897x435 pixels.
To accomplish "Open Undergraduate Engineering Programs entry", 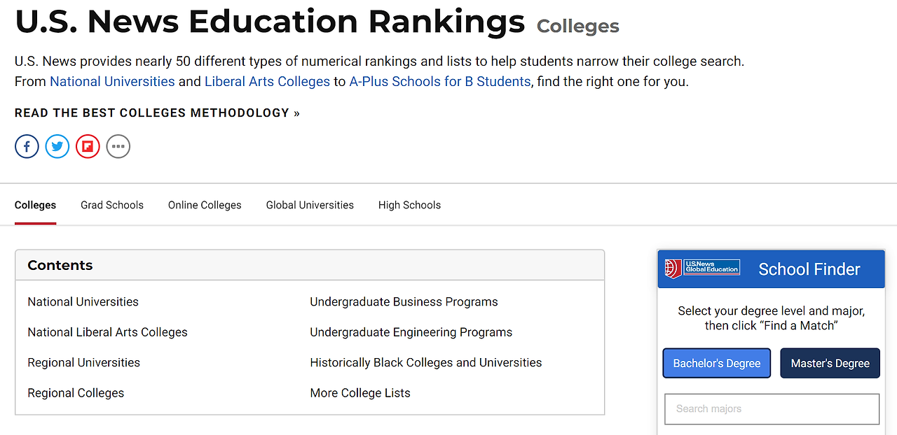I will (x=411, y=332).
